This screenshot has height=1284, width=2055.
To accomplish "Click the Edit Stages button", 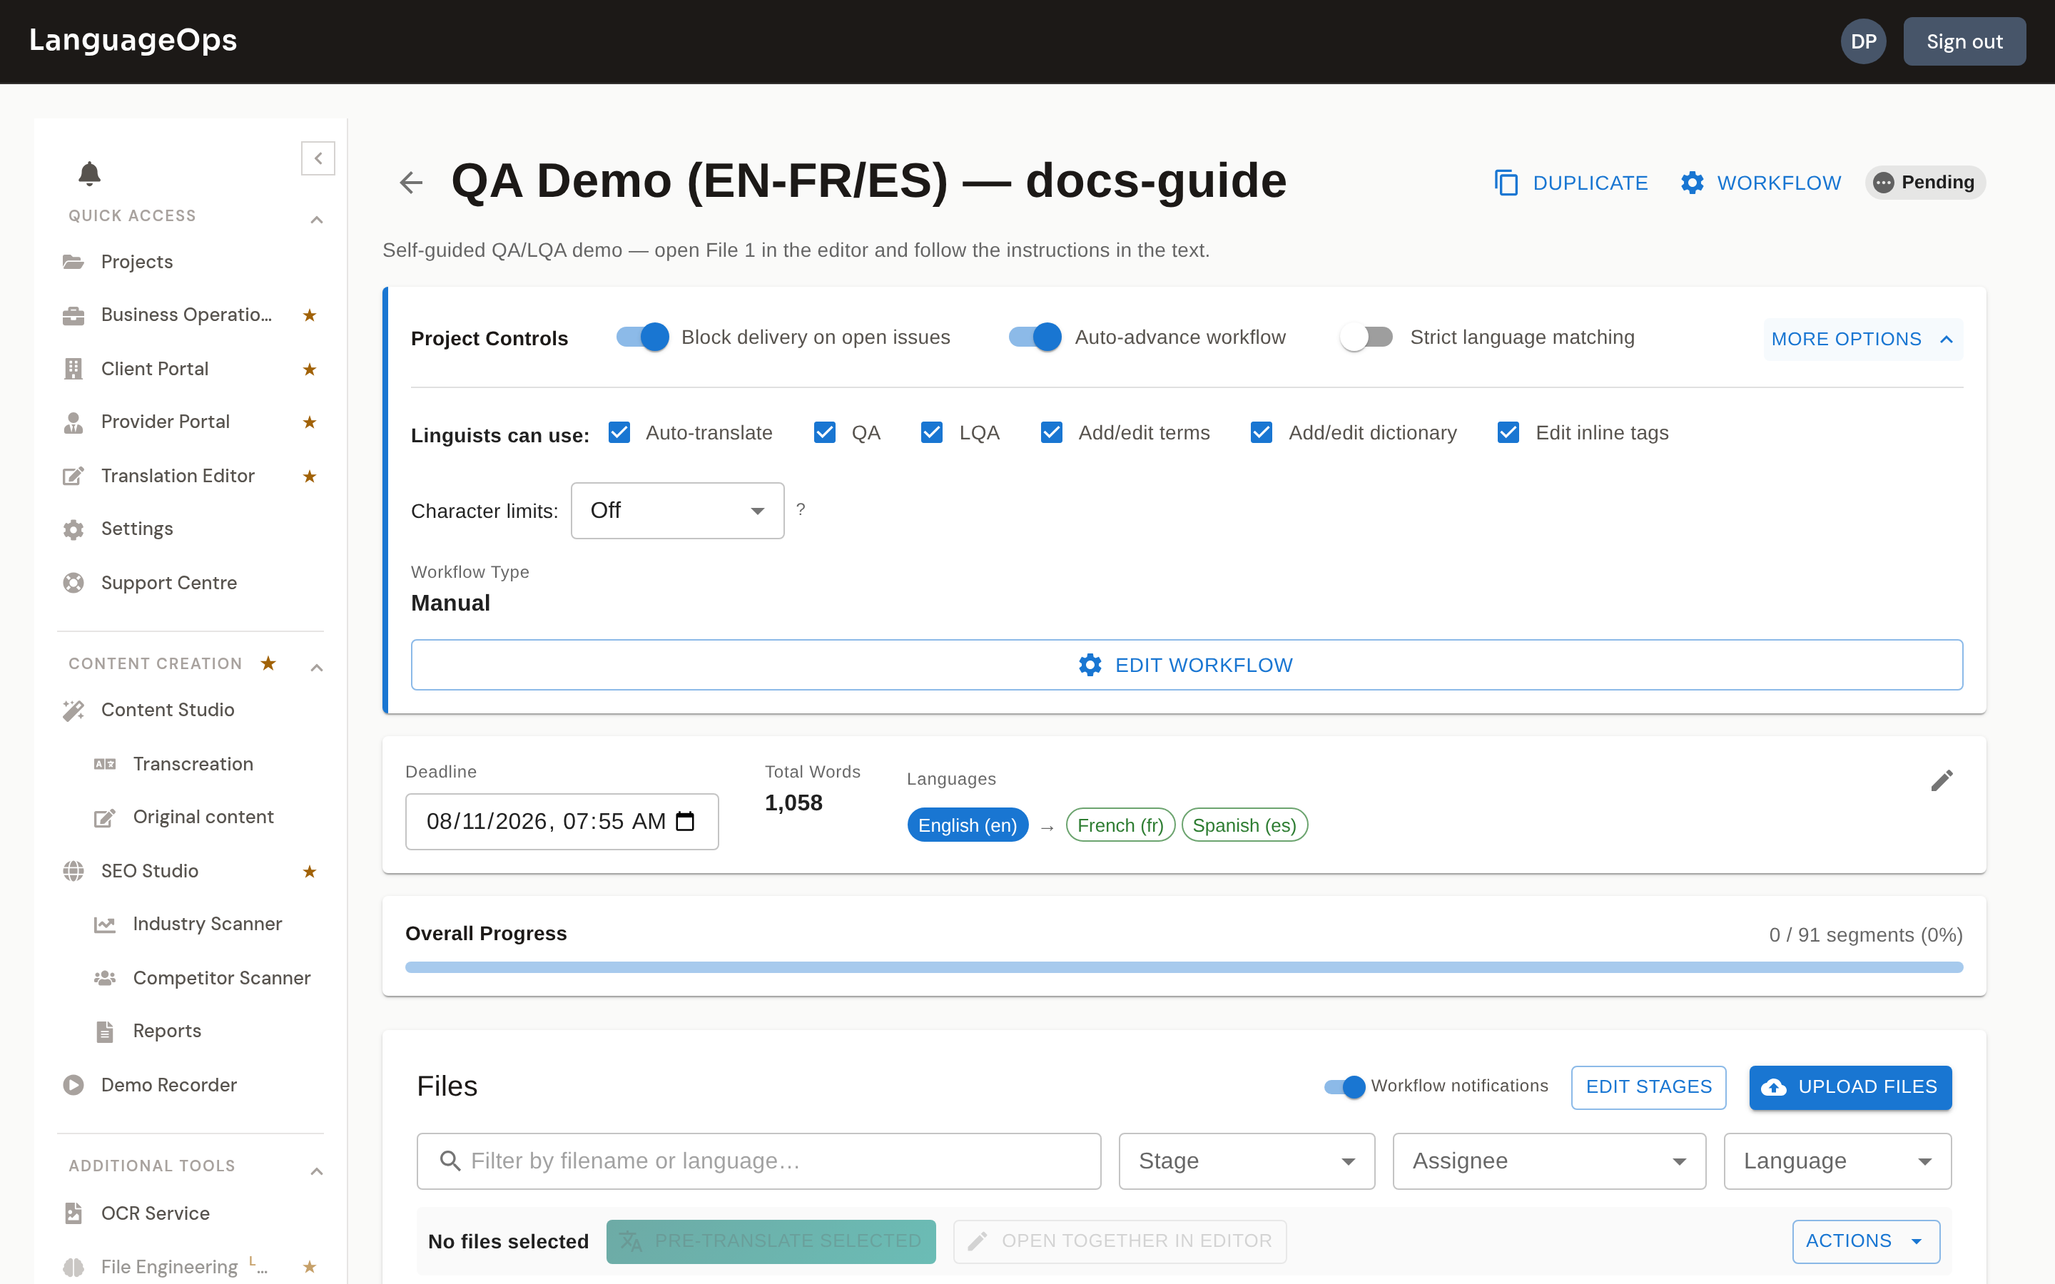I will 1648,1087.
